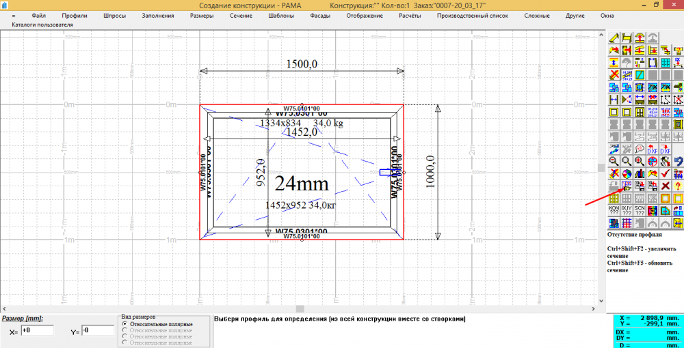
Task: Open the Сечение menu
Action: click(x=241, y=16)
